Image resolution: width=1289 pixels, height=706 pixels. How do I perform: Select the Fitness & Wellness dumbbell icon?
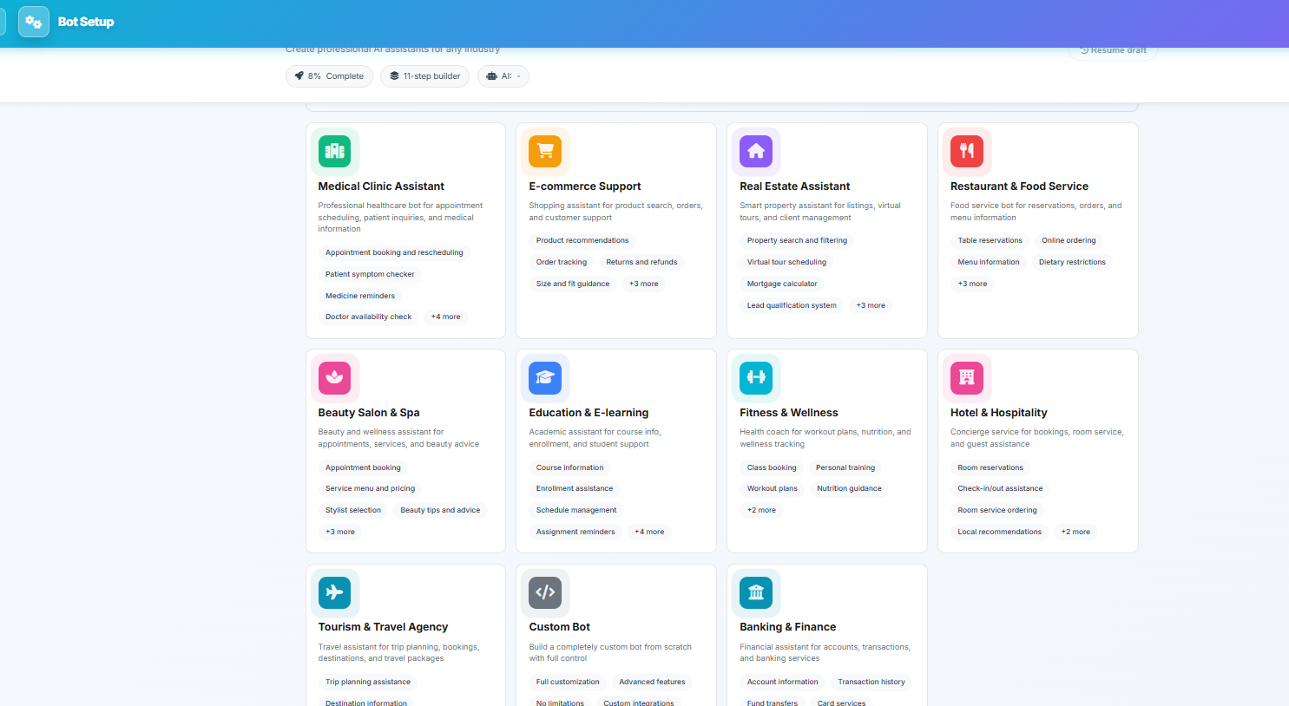(756, 377)
